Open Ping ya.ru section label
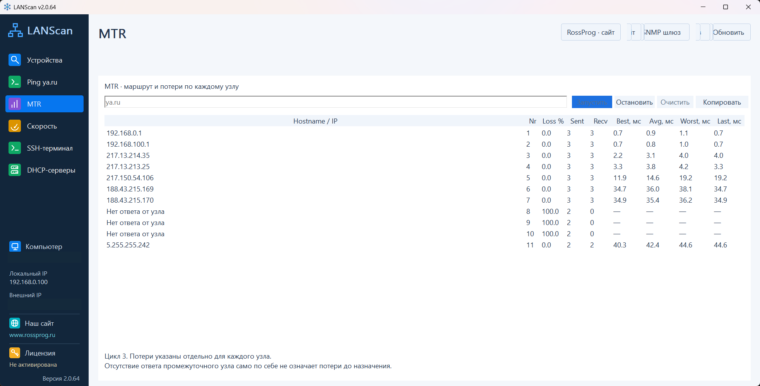Screen dimensions: 760x386 click(42, 82)
